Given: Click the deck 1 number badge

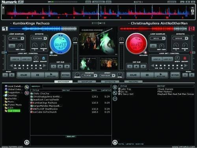Looking at the screenshot, I should tap(5, 29).
